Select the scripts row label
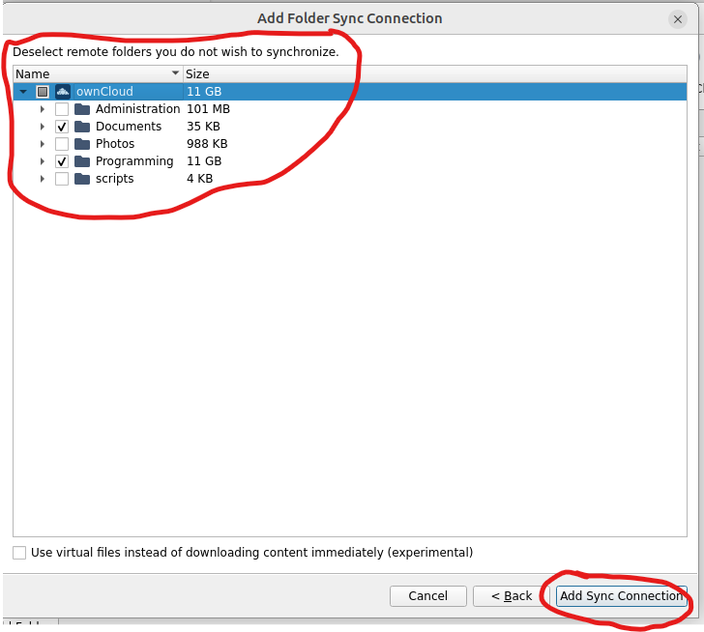This screenshot has height=632, width=704. [x=114, y=179]
